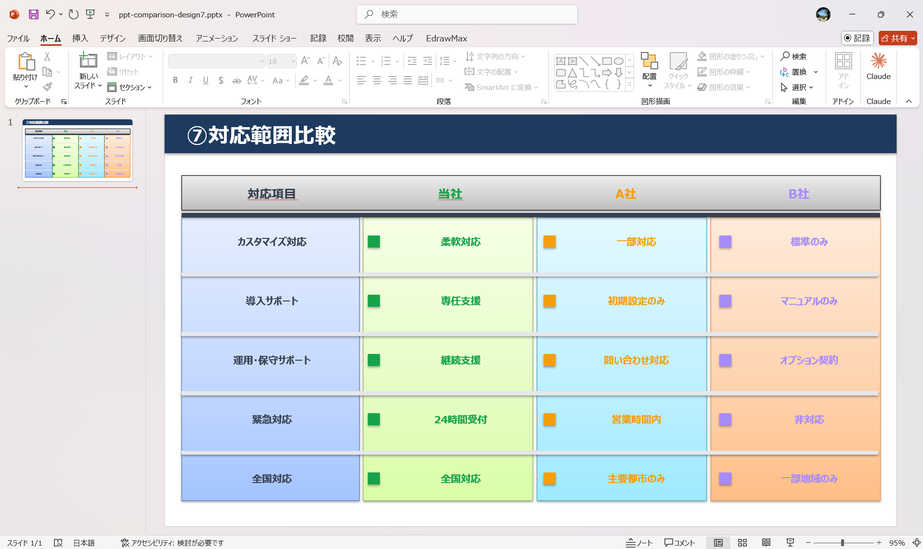Click the New Slide icon
Viewport: 923px width, 549px height.
tap(88, 60)
